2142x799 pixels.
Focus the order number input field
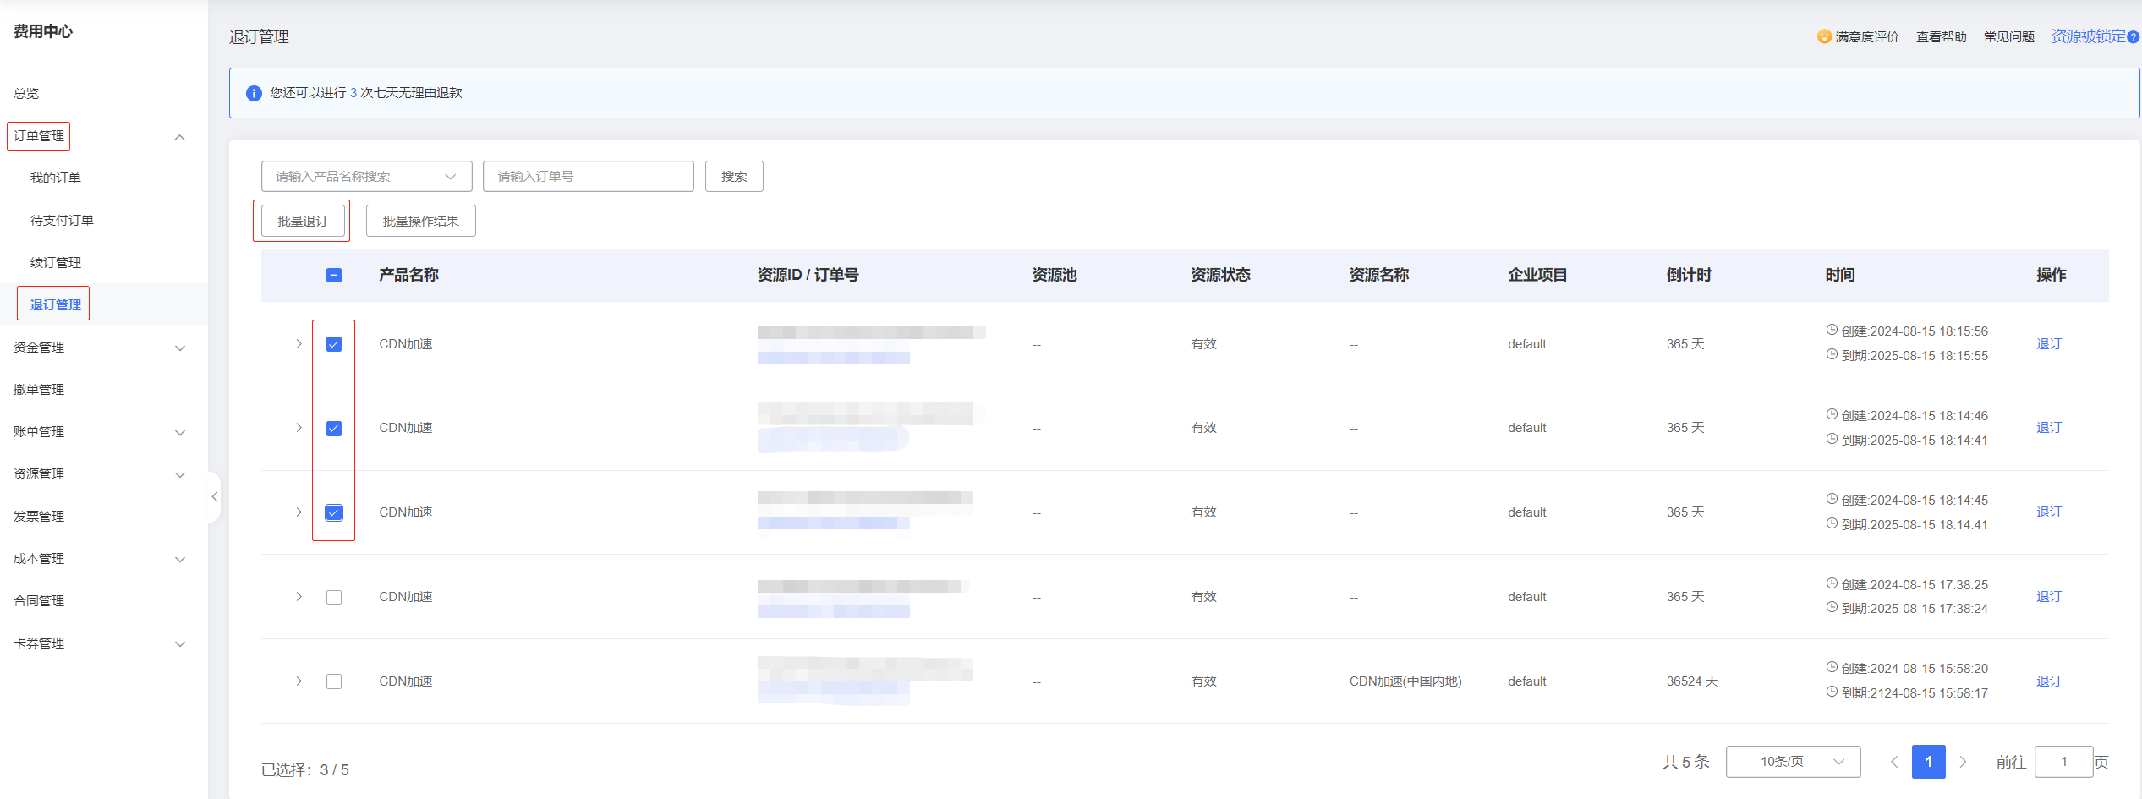click(x=589, y=176)
